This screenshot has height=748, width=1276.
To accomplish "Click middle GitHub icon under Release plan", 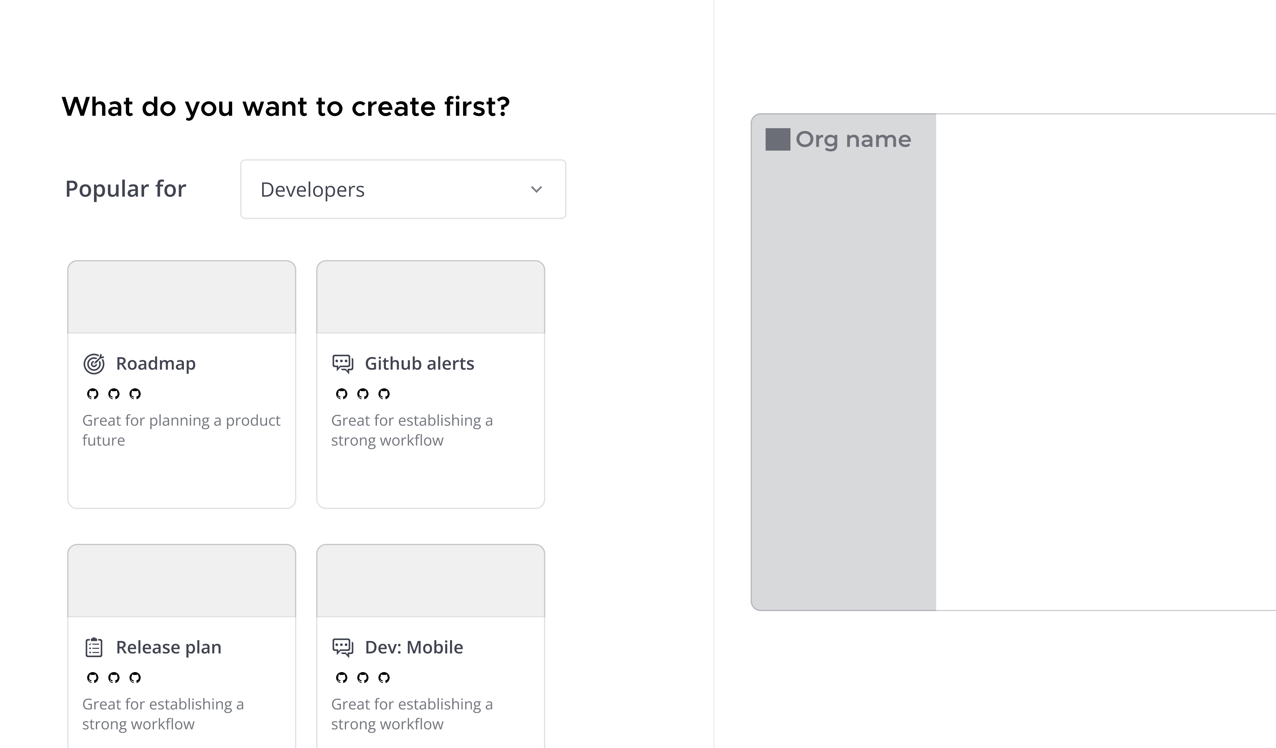I will point(114,678).
